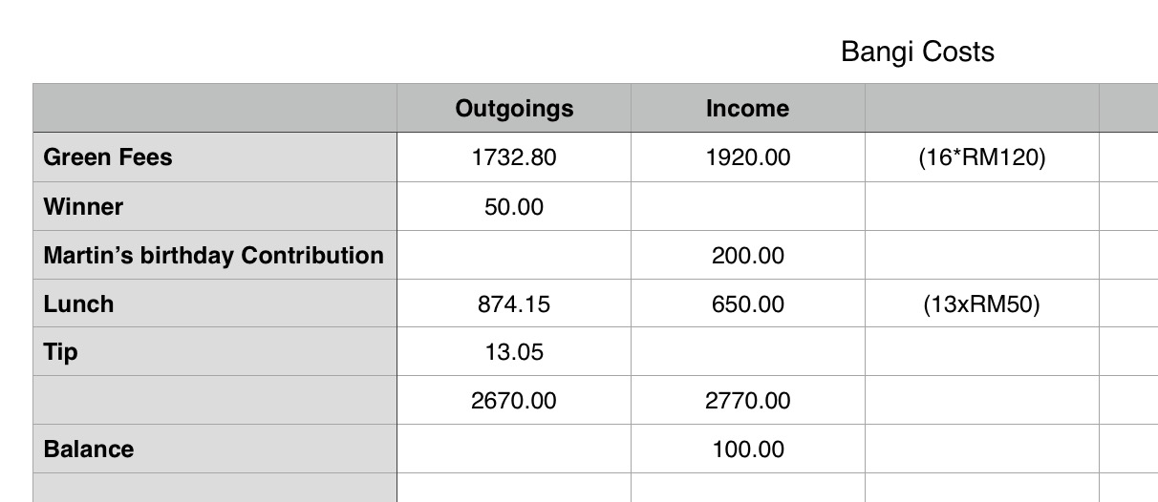The image size is (1158, 502).
Task: Select the 2670.00 outgoings total cell
Action: 514,401
